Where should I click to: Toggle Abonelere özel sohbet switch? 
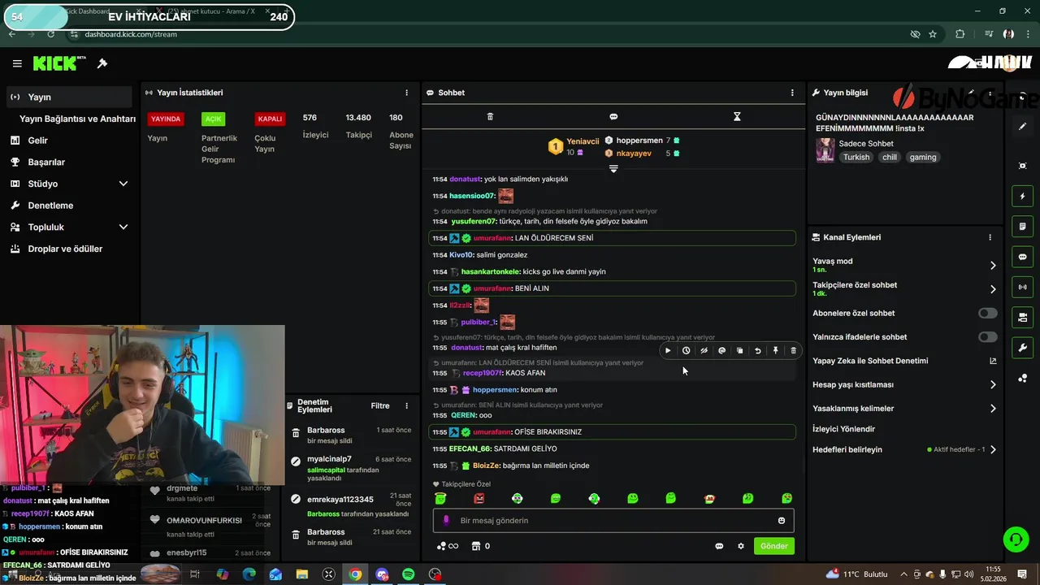pyautogui.click(x=987, y=313)
